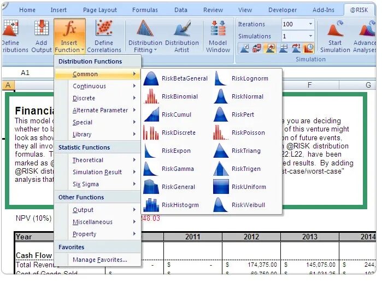Pick the RiskPert distribution
382x281 pixels.
click(x=246, y=114)
